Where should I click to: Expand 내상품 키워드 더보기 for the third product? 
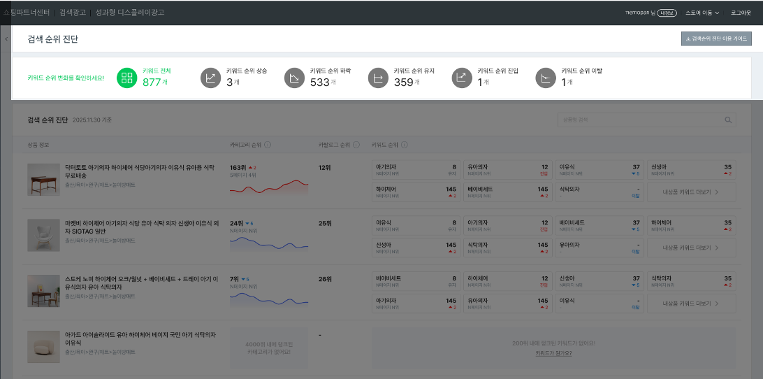point(691,303)
